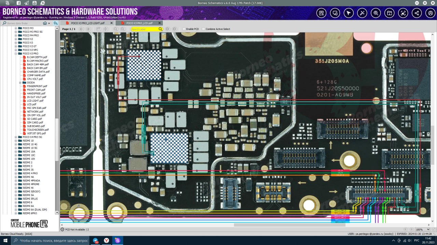Go to next page arrow
This screenshot has width=437, height=245.
[88, 29]
